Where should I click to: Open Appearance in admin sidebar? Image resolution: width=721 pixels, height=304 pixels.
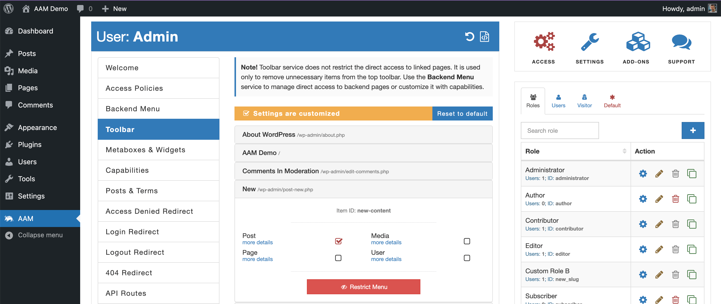point(40,127)
